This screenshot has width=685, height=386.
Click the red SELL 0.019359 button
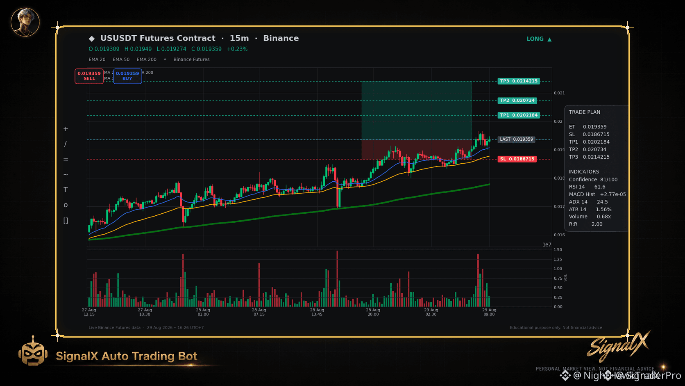(x=89, y=76)
